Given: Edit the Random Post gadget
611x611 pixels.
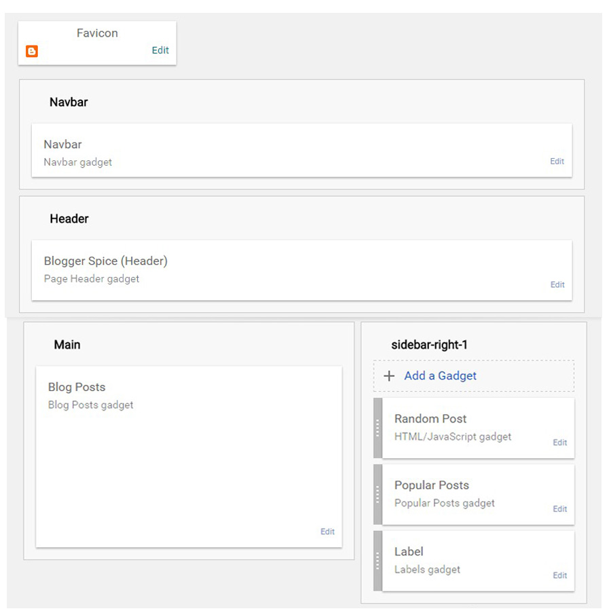Looking at the screenshot, I should (x=559, y=442).
